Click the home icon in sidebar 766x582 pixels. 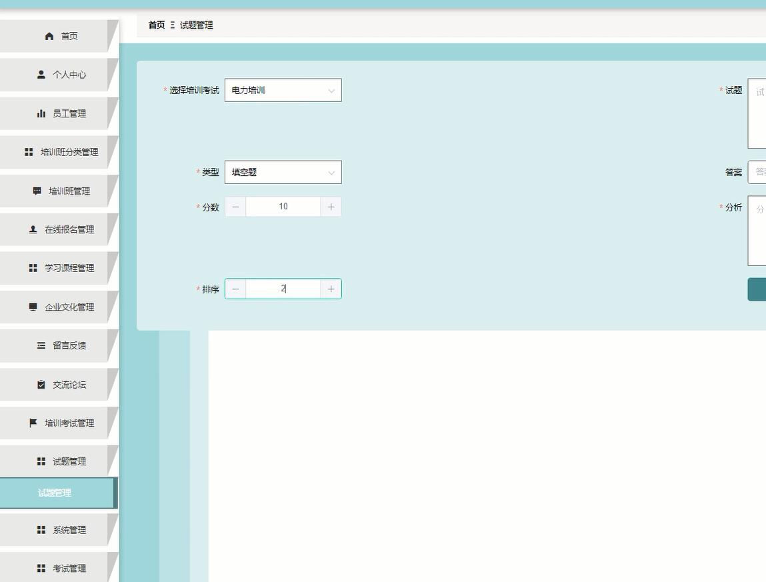coord(49,36)
